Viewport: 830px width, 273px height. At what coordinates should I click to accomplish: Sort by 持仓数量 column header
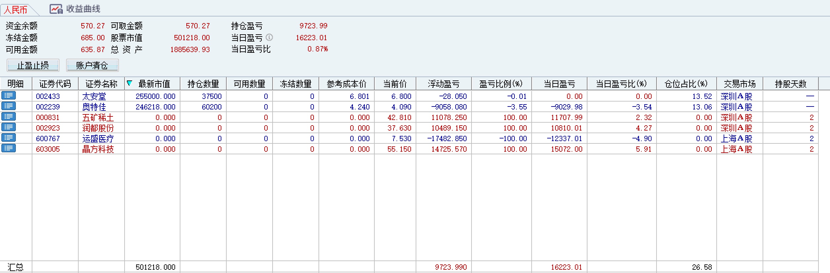pyautogui.click(x=203, y=84)
